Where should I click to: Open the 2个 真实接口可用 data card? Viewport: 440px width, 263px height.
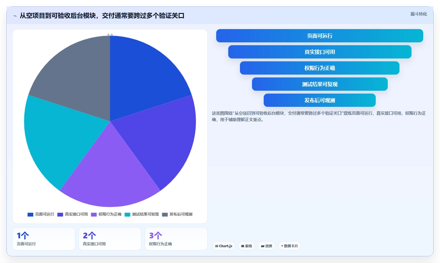(x=110, y=239)
